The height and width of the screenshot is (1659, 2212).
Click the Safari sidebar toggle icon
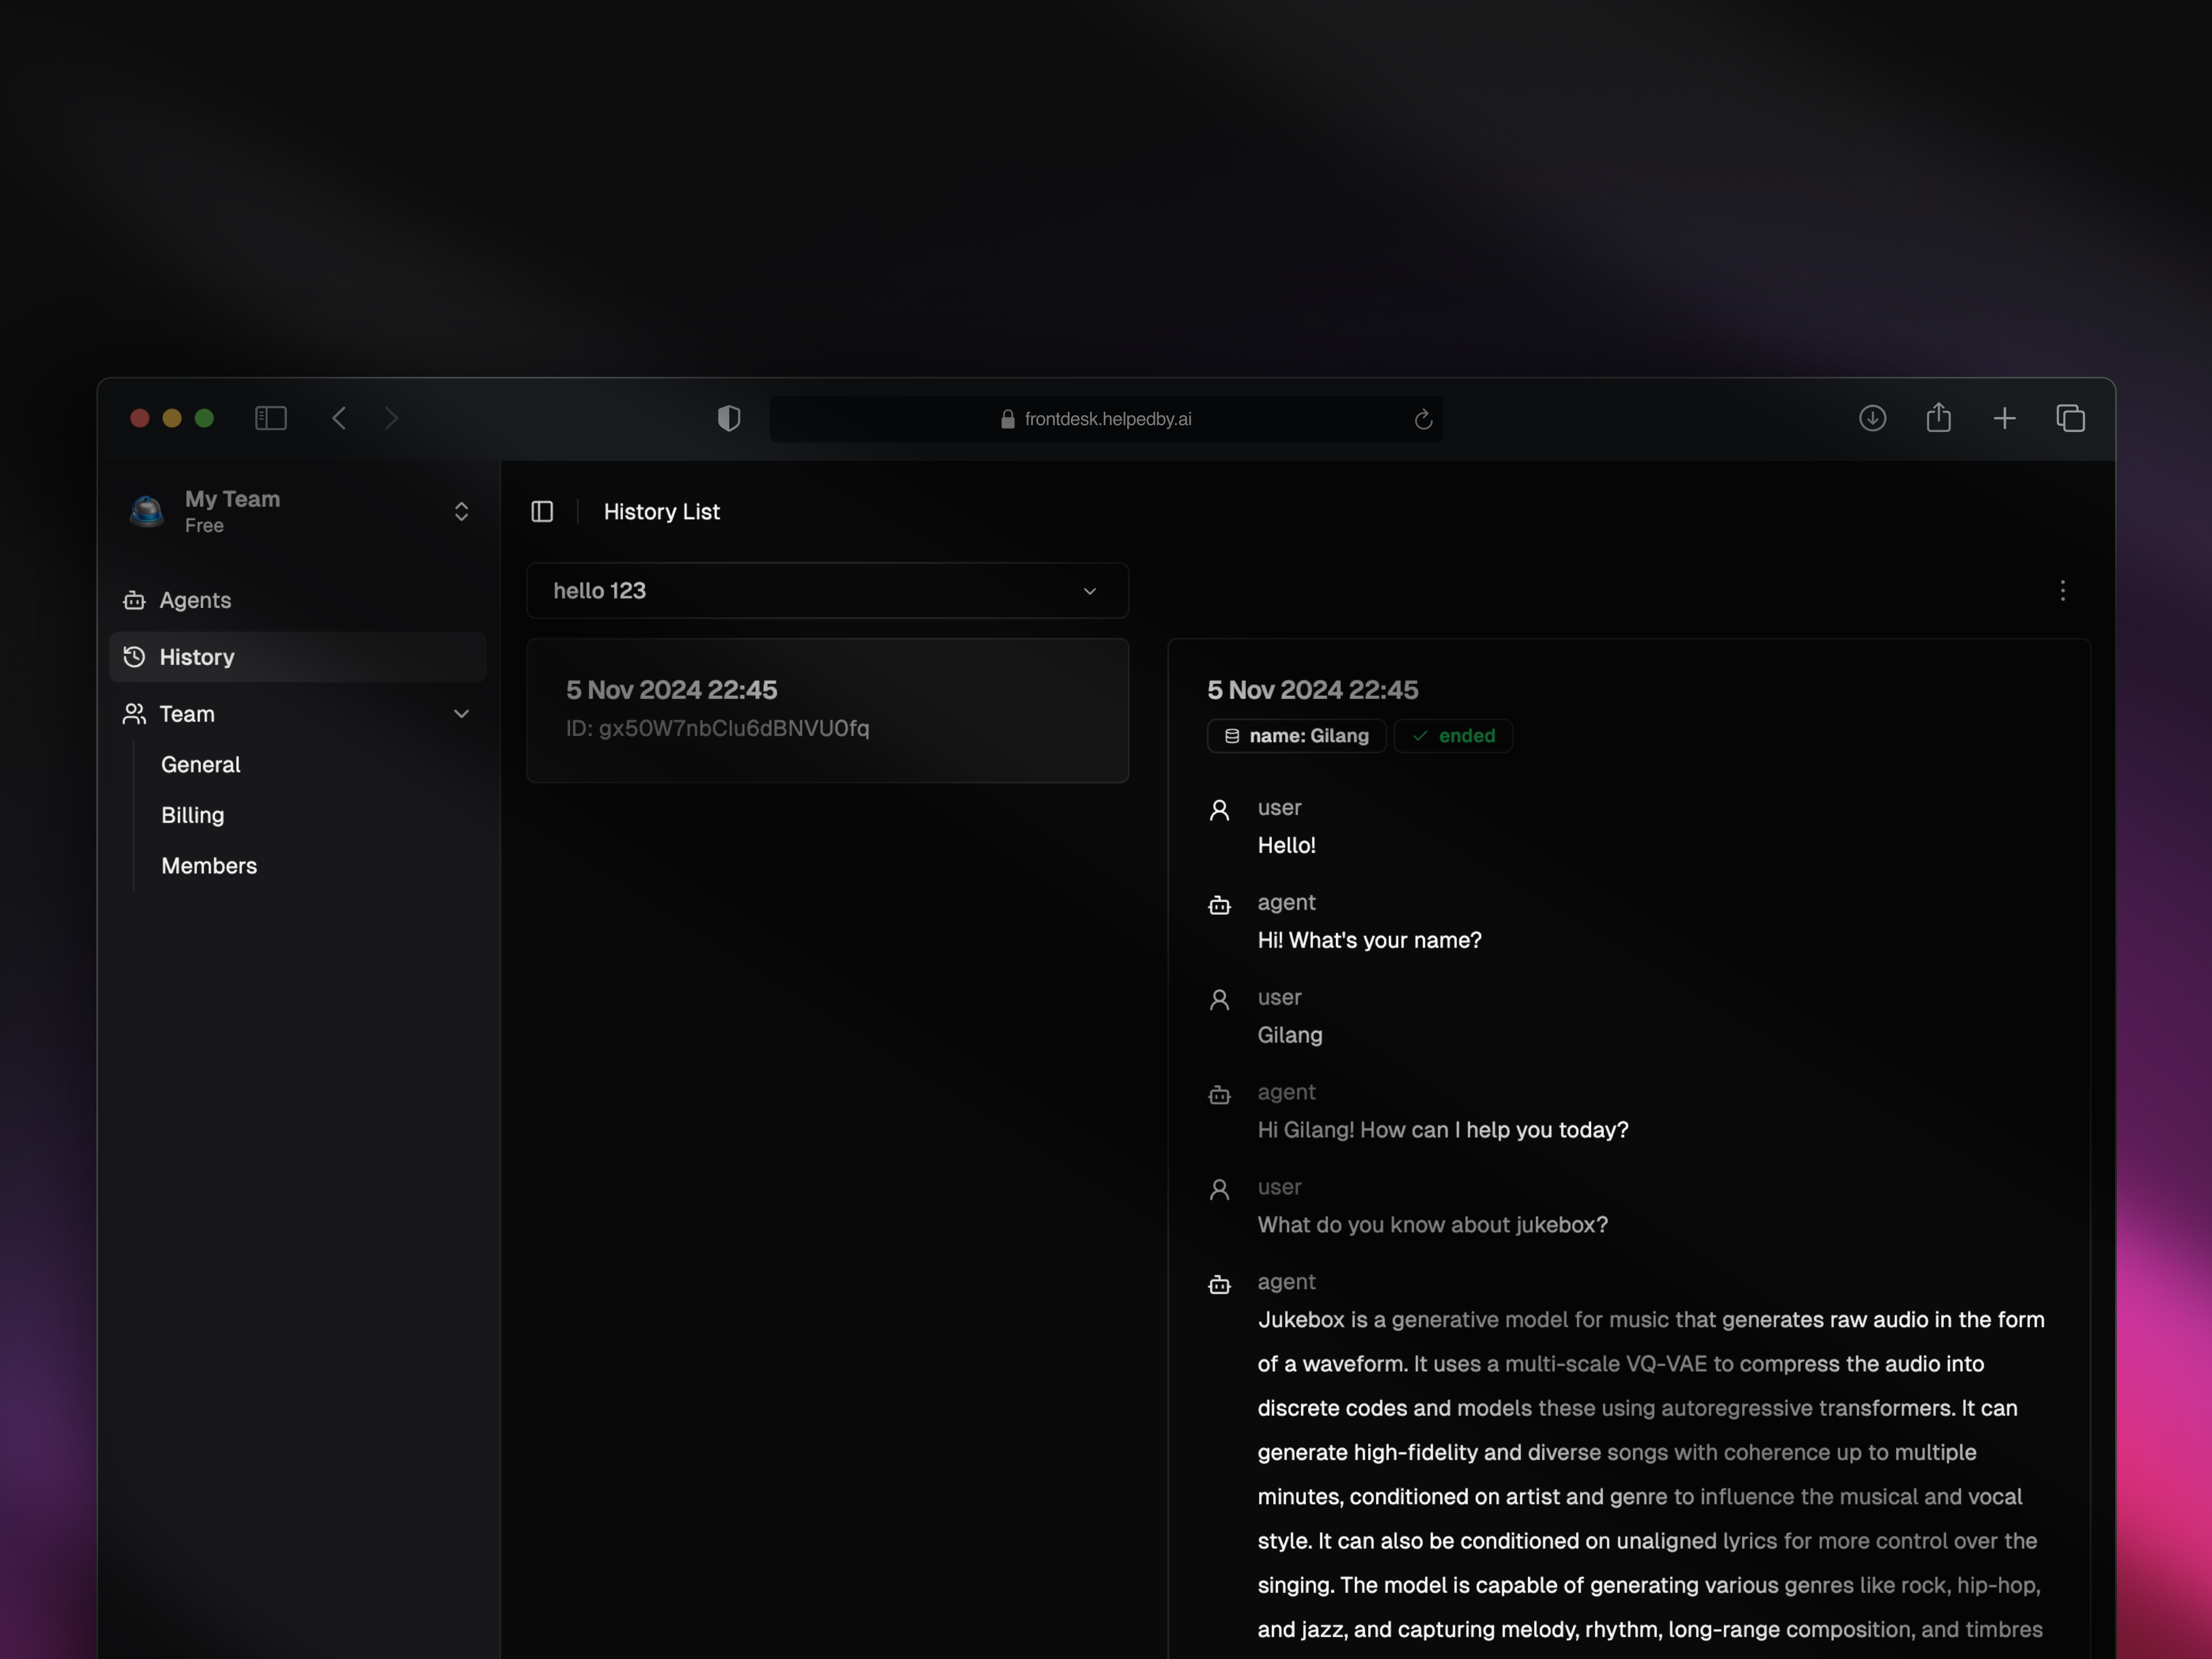click(x=271, y=418)
